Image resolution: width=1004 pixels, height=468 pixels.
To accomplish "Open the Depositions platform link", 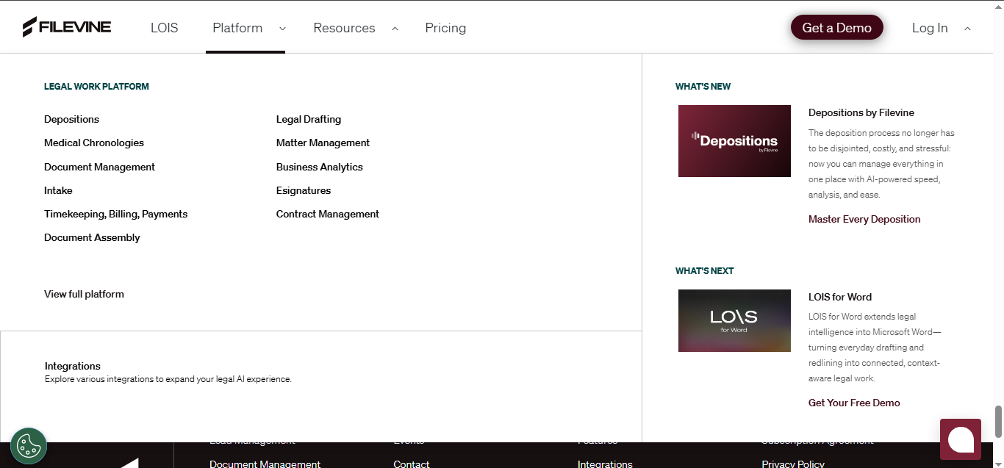I will pyautogui.click(x=71, y=119).
